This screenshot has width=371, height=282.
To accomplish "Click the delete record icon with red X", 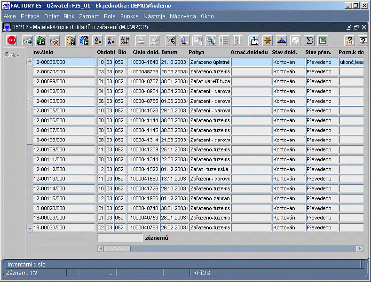I will [x=54, y=40].
